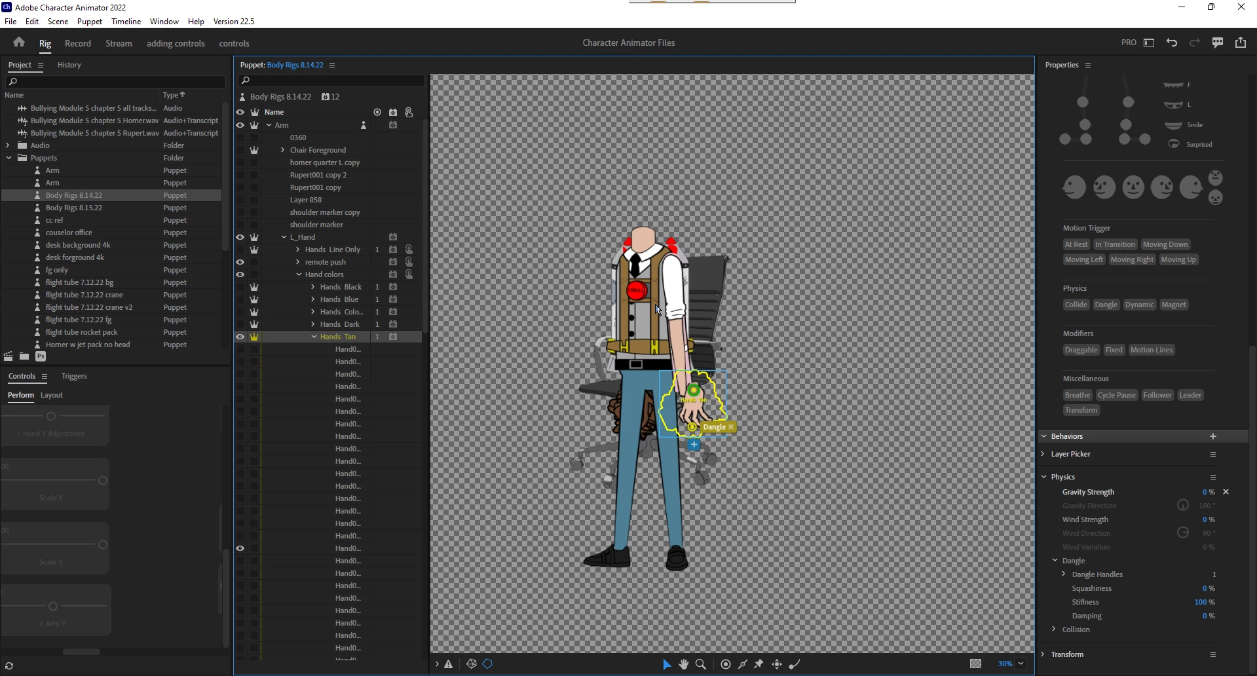Click the sync refresh icon at bottom left
1257x676 pixels.
pyautogui.click(x=9, y=666)
